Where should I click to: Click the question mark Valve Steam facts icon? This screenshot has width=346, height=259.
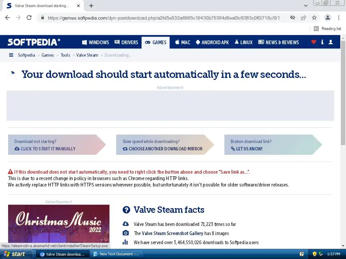point(126,210)
